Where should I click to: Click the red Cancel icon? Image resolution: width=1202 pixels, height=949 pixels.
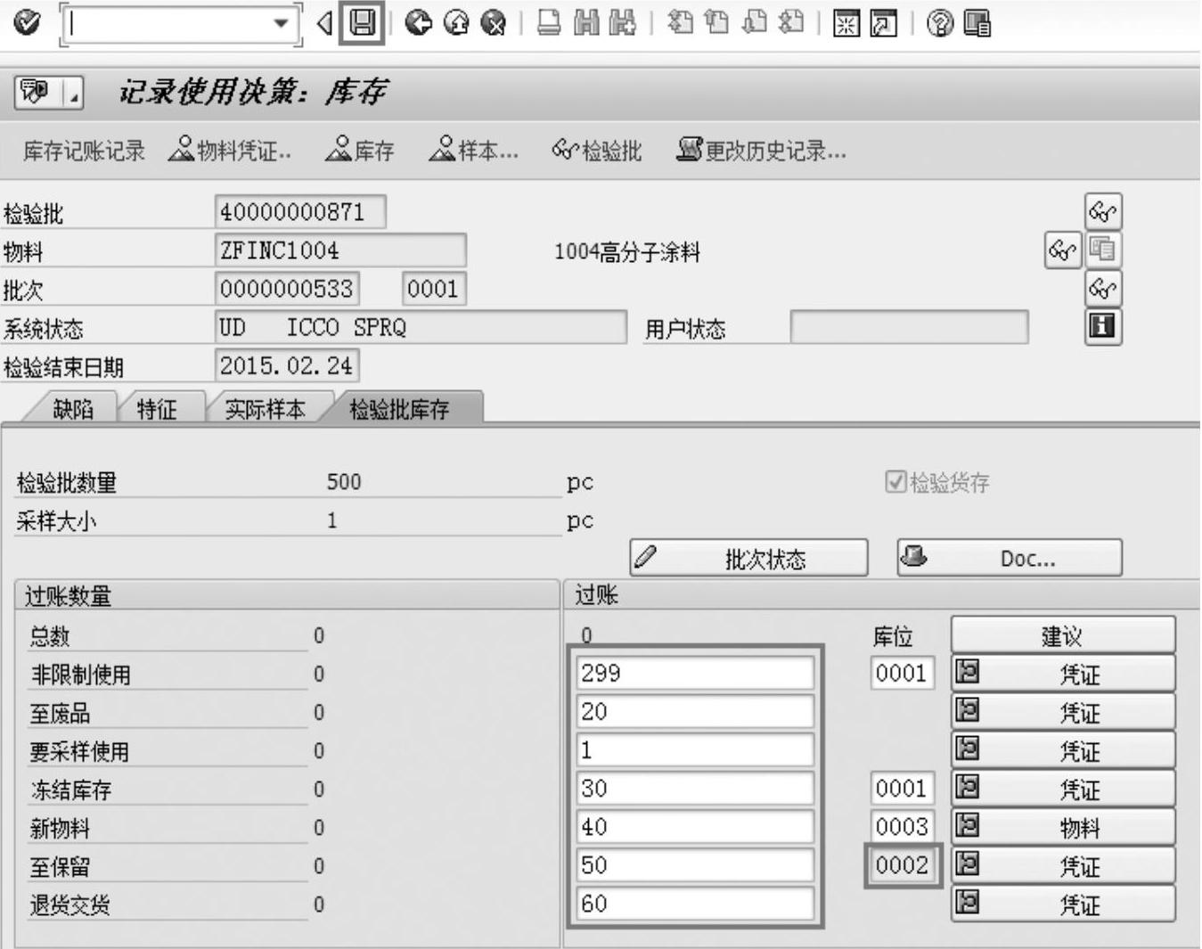(x=494, y=22)
